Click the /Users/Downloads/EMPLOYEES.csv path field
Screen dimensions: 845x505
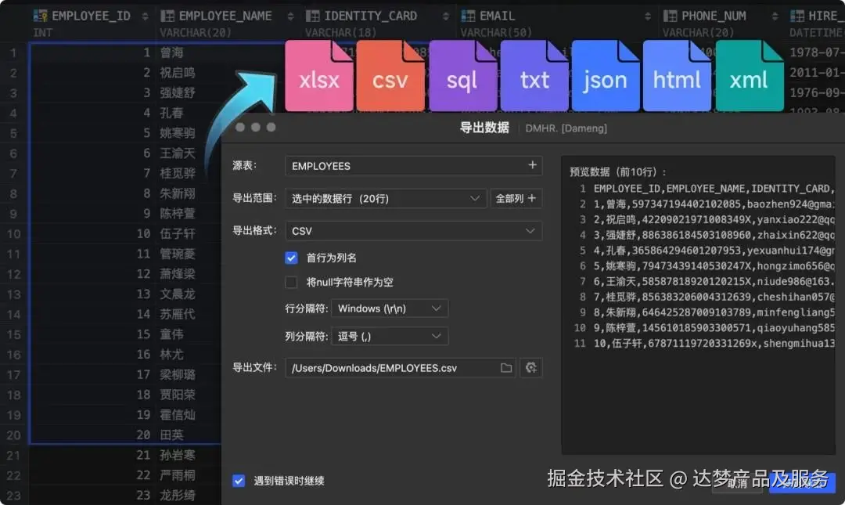coord(400,368)
